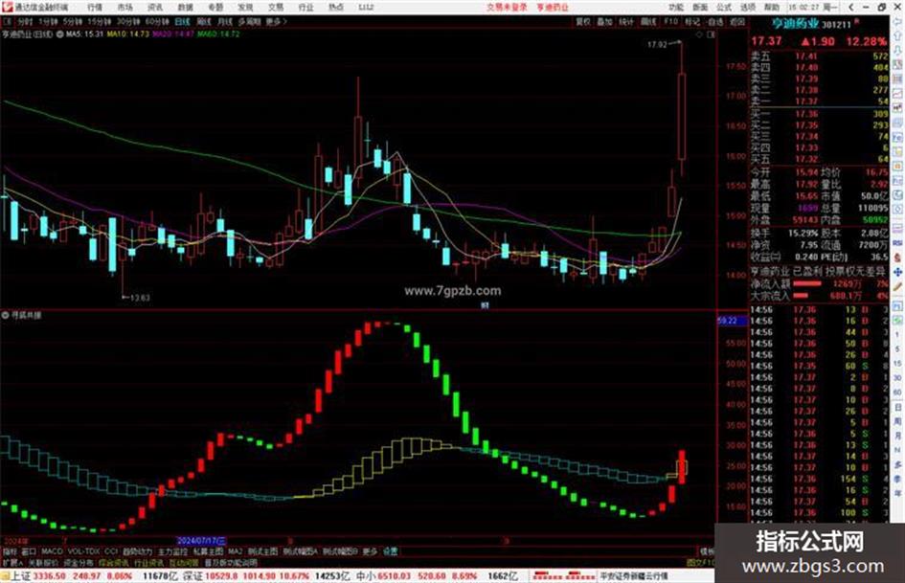Click the window-layout icon at chart top right
905x583 pixels.
coord(711,34)
